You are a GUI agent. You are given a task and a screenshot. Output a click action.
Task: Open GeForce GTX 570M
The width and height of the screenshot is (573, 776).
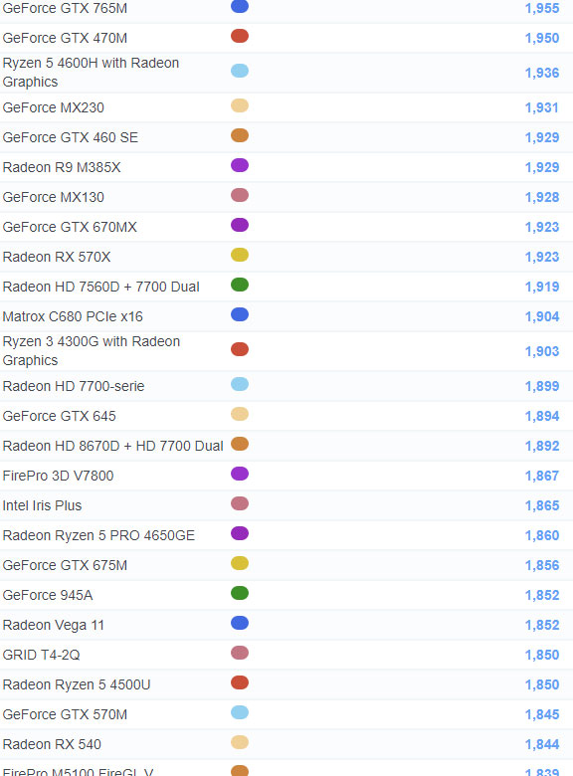[65, 714]
